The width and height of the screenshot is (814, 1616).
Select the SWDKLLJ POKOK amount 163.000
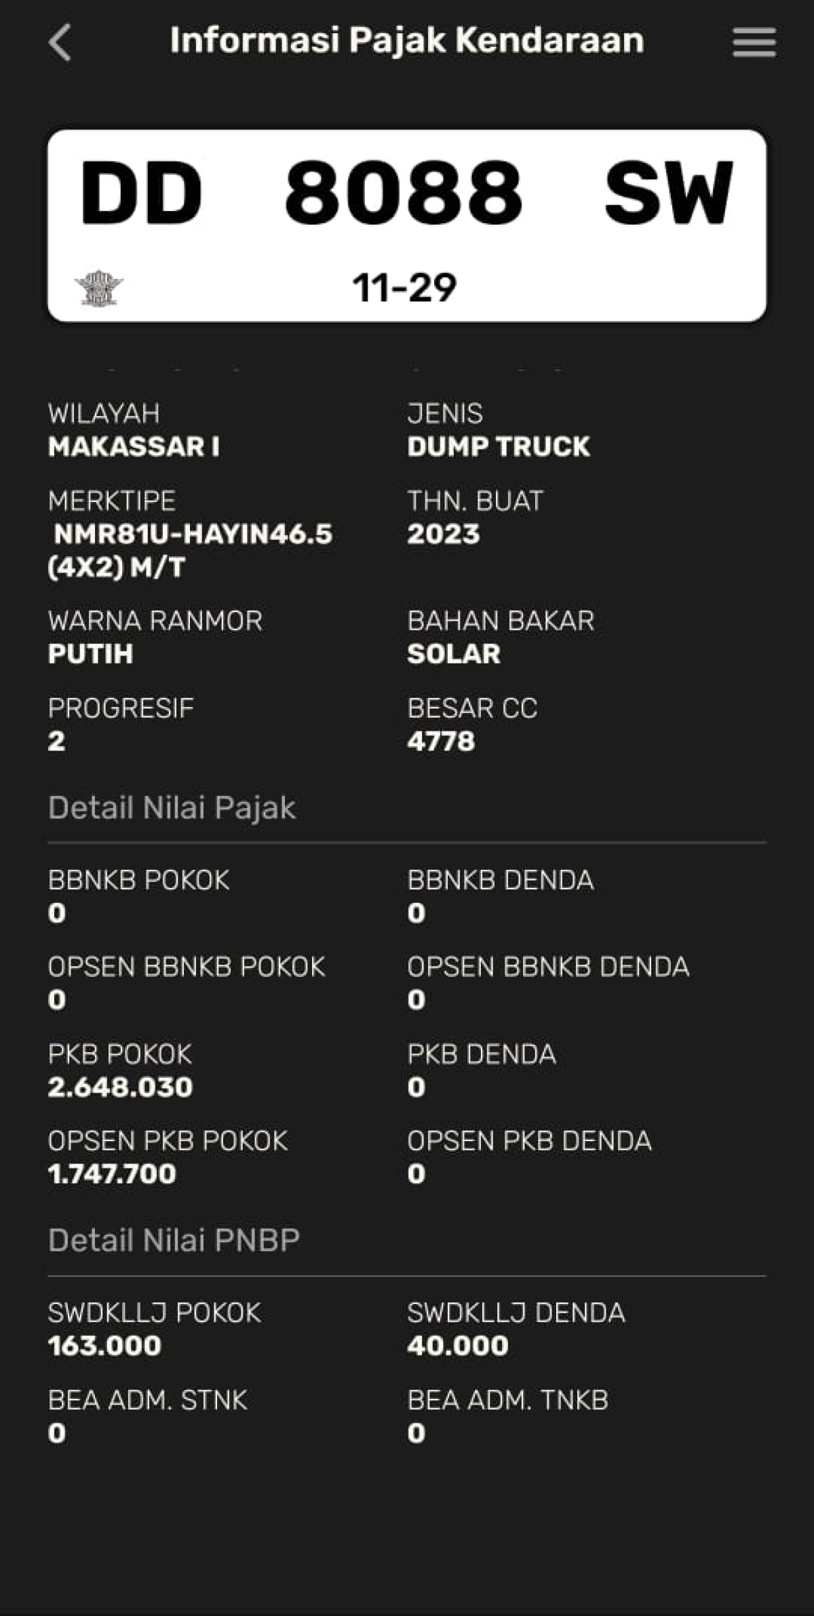point(104,1345)
